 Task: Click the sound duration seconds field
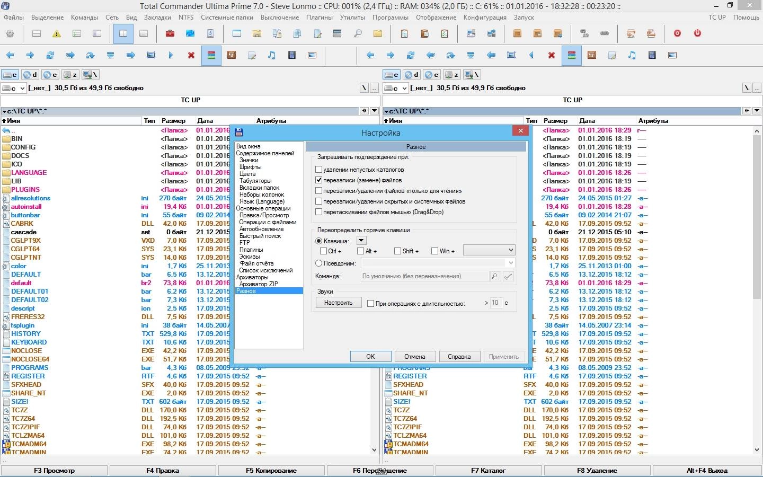[495, 303]
